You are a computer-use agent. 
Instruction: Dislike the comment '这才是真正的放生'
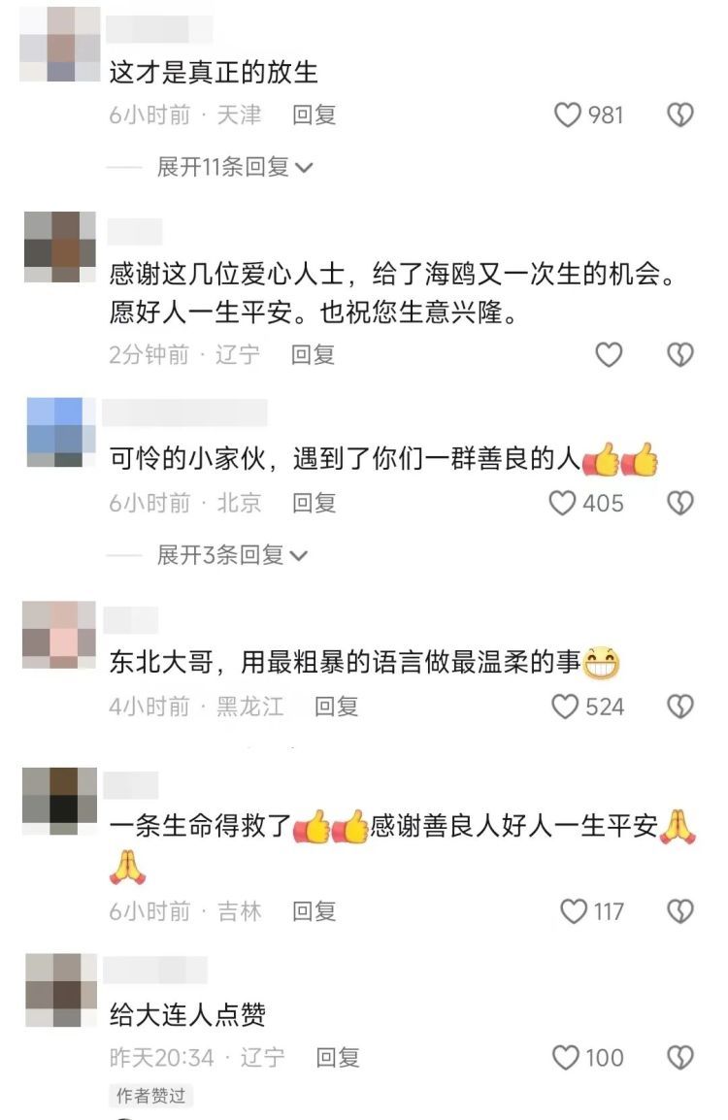pos(679,115)
